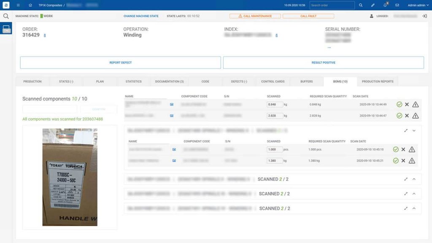
Task: Click warning triangle in 1.380 kg row
Action: (412, 161)
